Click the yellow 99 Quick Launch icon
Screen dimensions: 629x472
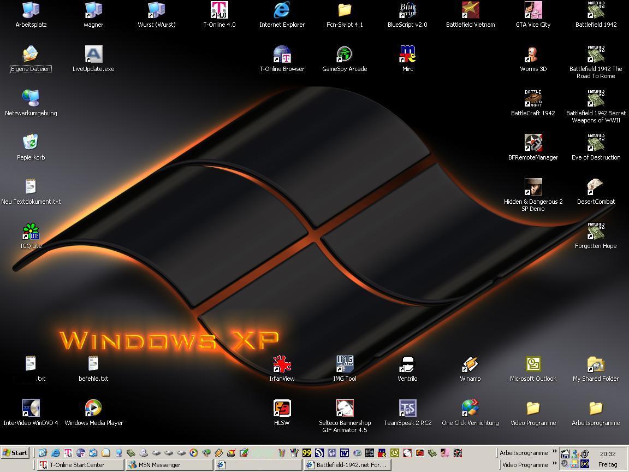pos(307,453)
